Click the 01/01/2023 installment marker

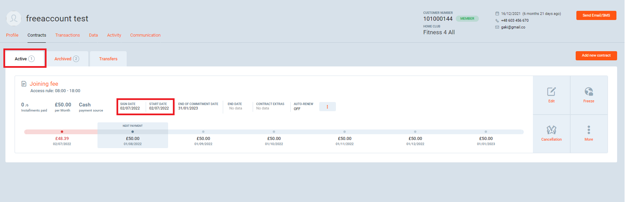pos(486,132)
